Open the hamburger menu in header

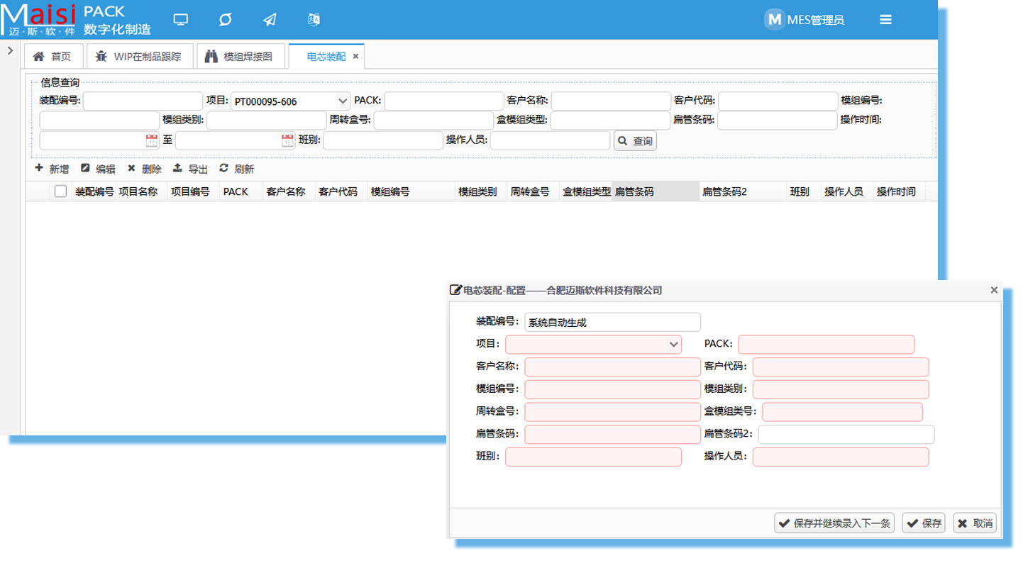885,20
